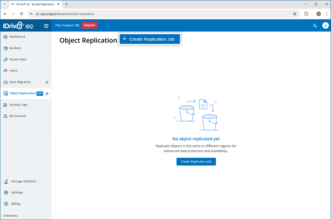Image resolution: width=331 pixels, height=220 pixels.
Task: Open a new browser tab
Action: click(66, 4)
